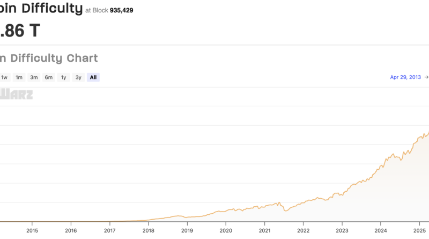Click the 2020 x-axis label
The image size is (429, 239).
point(225,231)
